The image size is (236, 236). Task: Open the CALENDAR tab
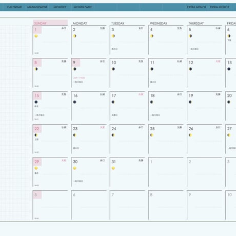click(14, 7)
